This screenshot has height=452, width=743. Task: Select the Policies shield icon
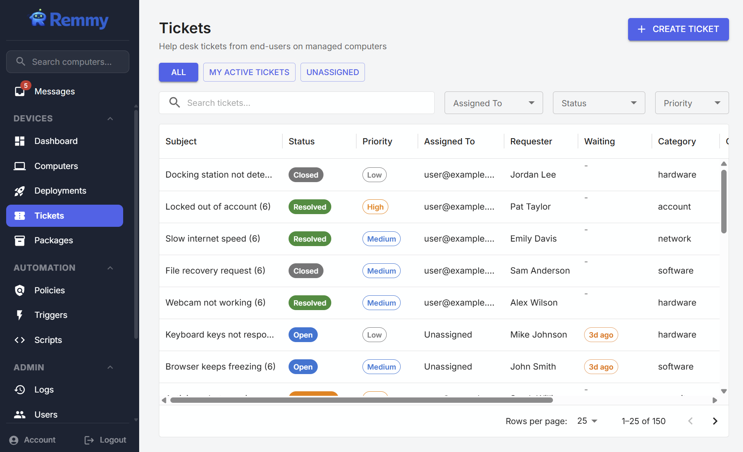point(20,290)
